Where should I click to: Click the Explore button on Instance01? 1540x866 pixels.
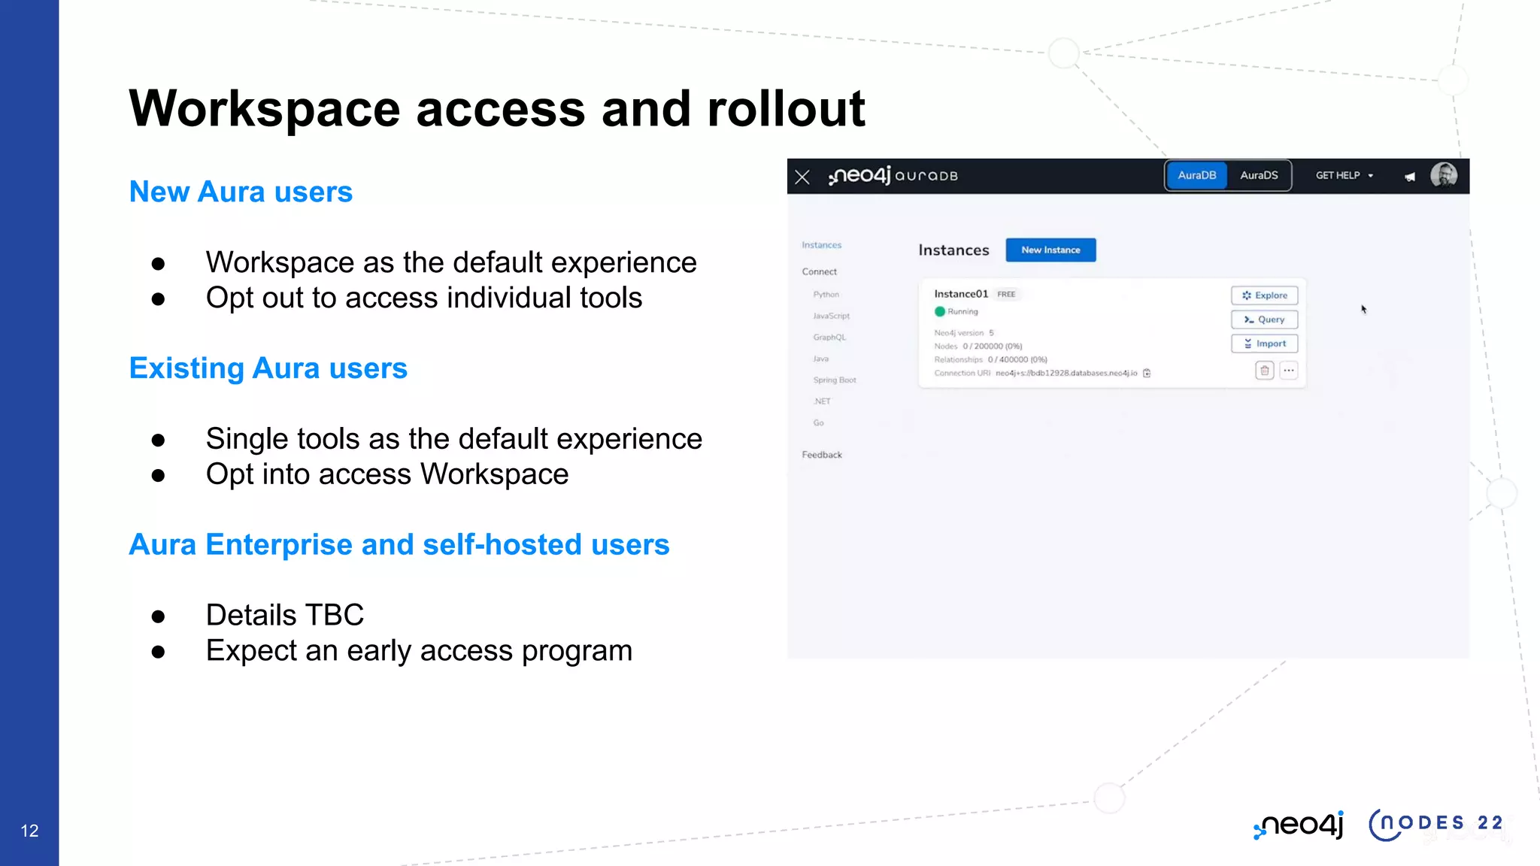point(1264,295)
